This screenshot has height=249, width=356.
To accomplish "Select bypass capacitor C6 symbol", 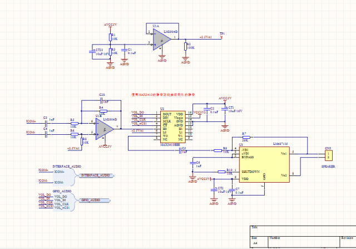I will tap(193, 163).
